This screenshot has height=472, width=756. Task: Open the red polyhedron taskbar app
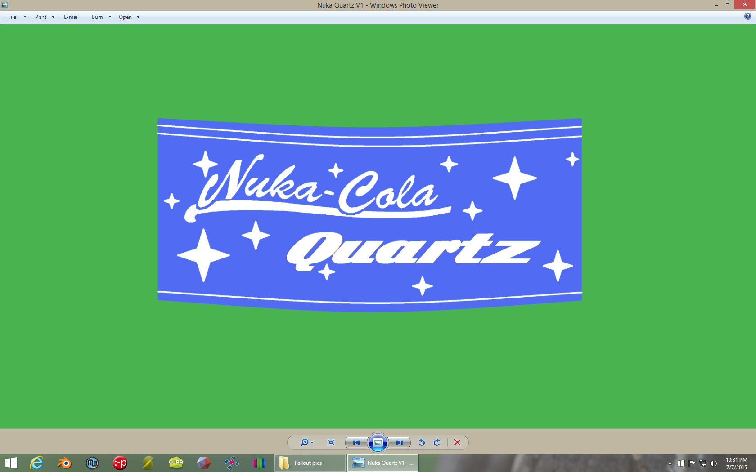pos(203,463)
